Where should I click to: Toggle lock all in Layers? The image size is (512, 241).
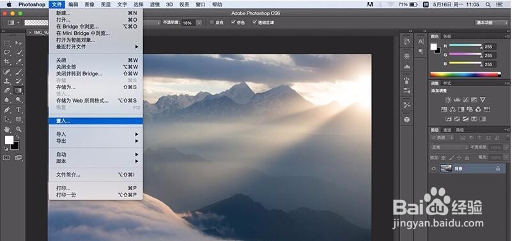tap(467, 157)
